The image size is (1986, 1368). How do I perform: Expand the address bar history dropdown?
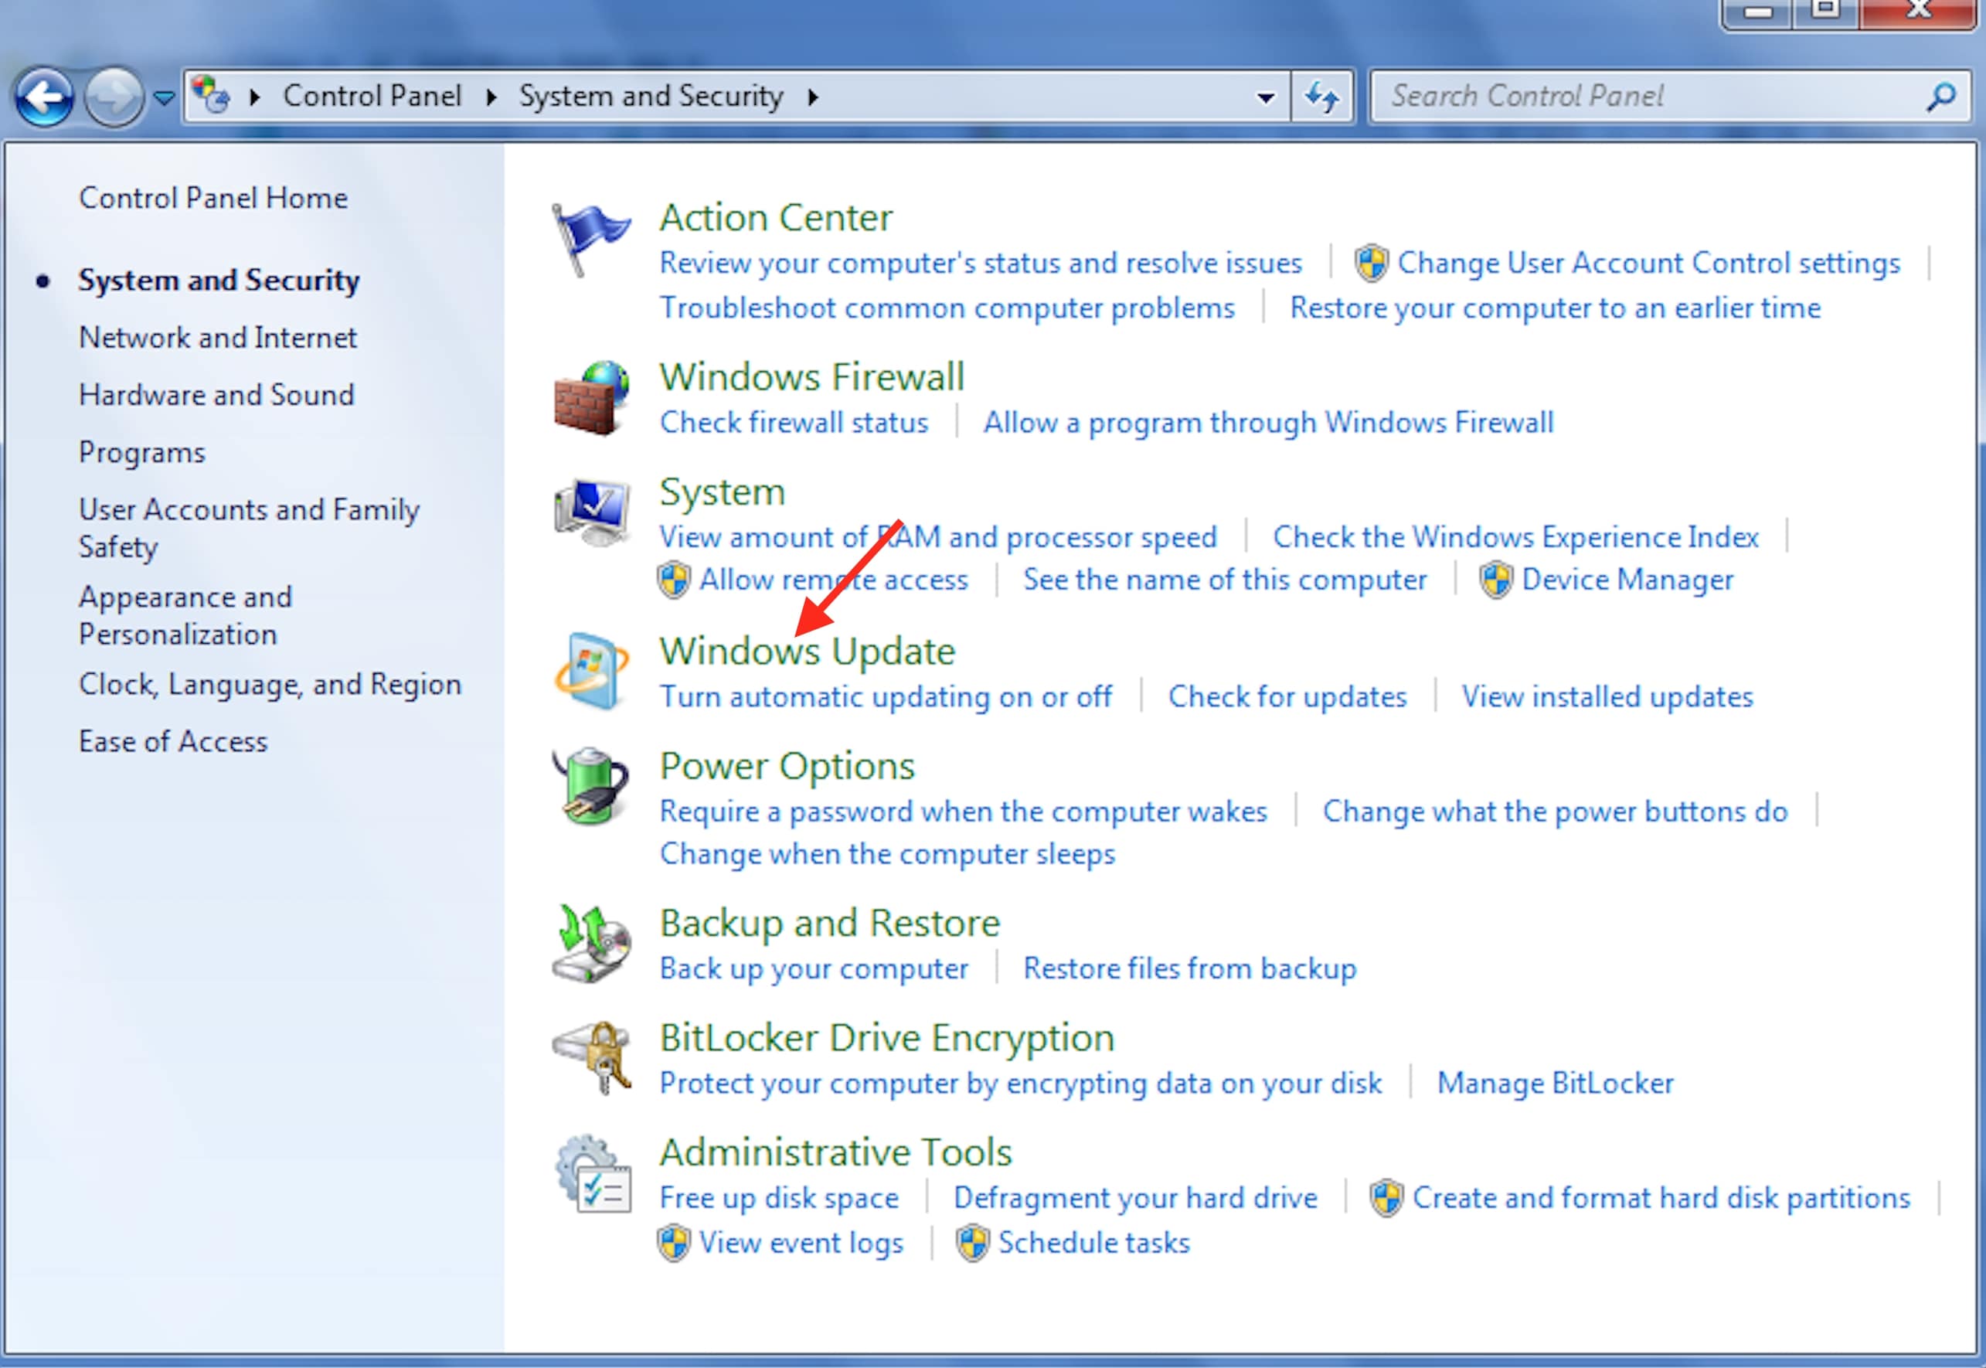(1264, 97)
